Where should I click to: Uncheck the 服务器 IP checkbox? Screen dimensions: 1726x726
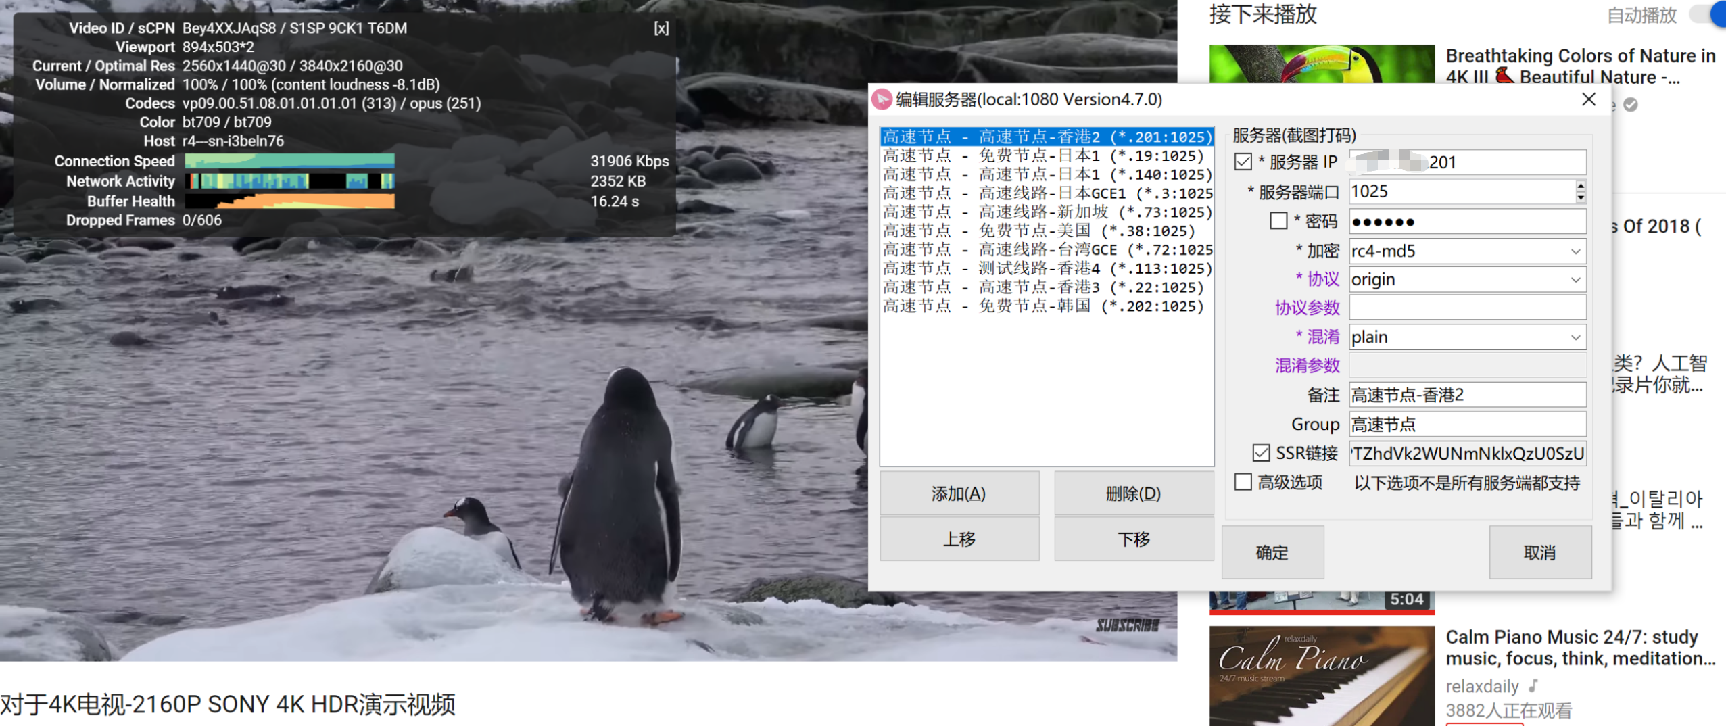click(x=1242, y=162)
